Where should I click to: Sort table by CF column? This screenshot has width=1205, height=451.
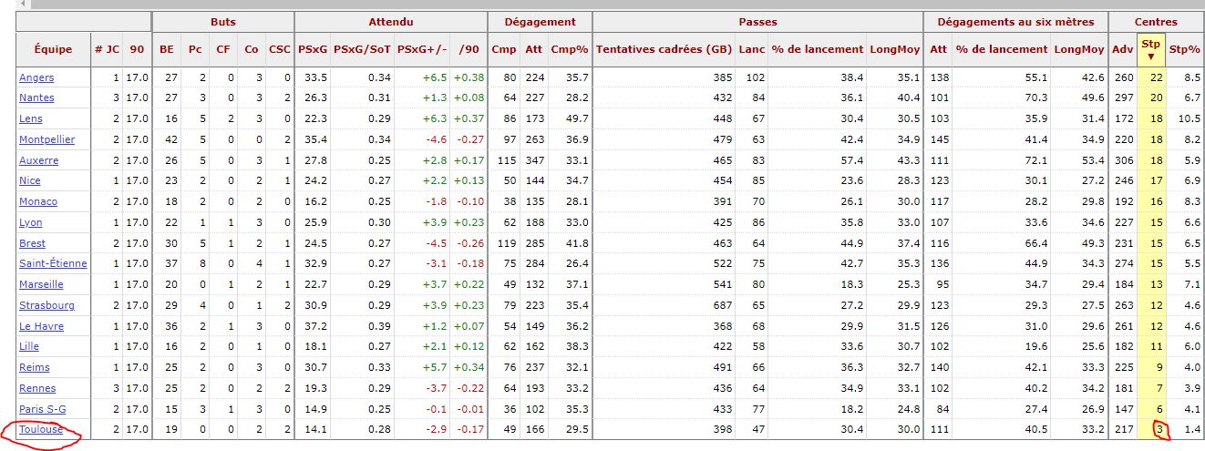pos(223,49)
